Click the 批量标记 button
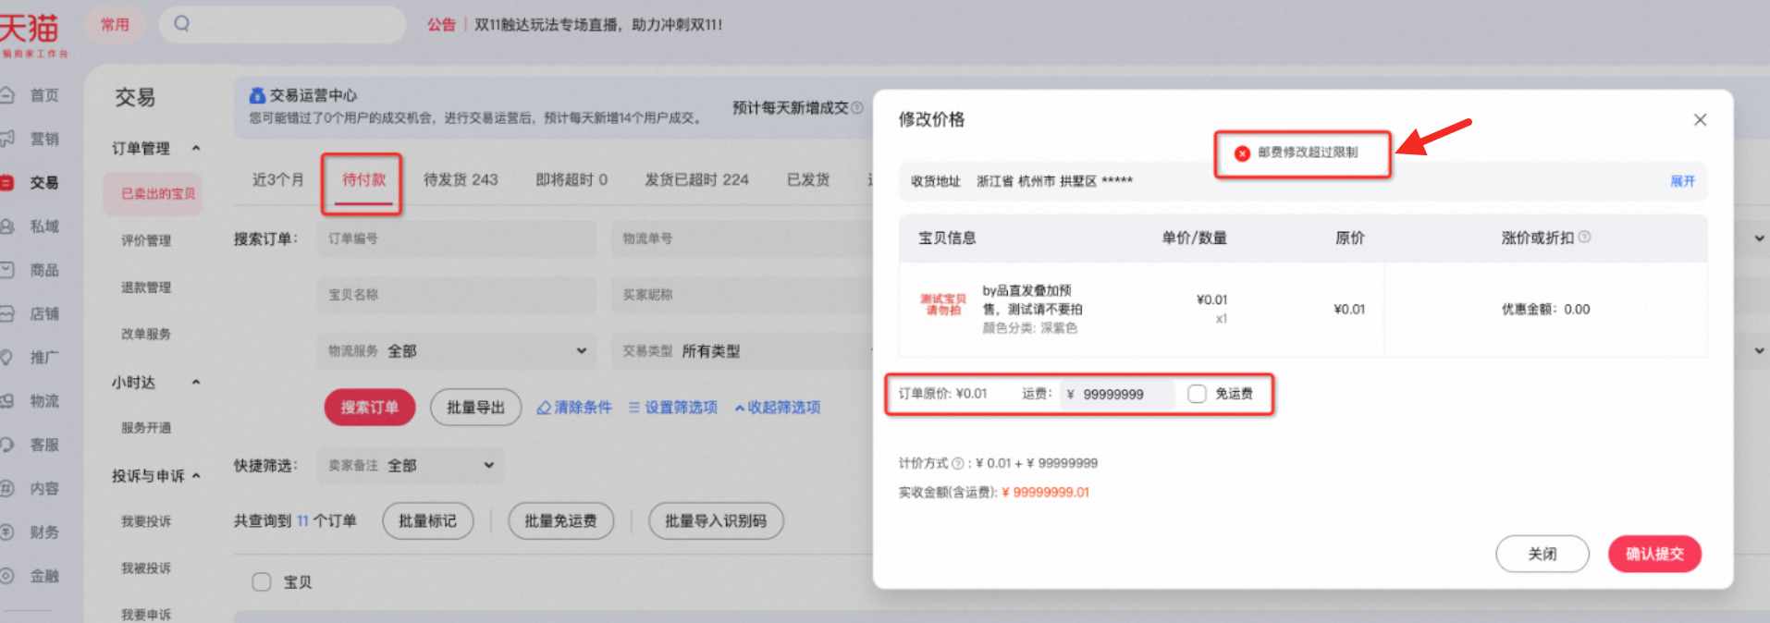 (427, 521)
